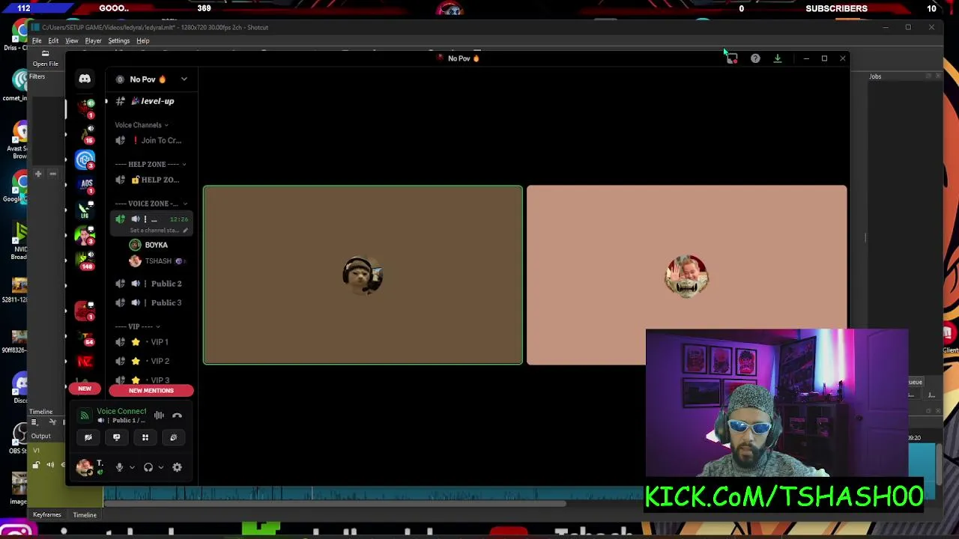Open the noise suppression waveform icon
Viewport: 959px width, 539px height.
click(159, 415)
